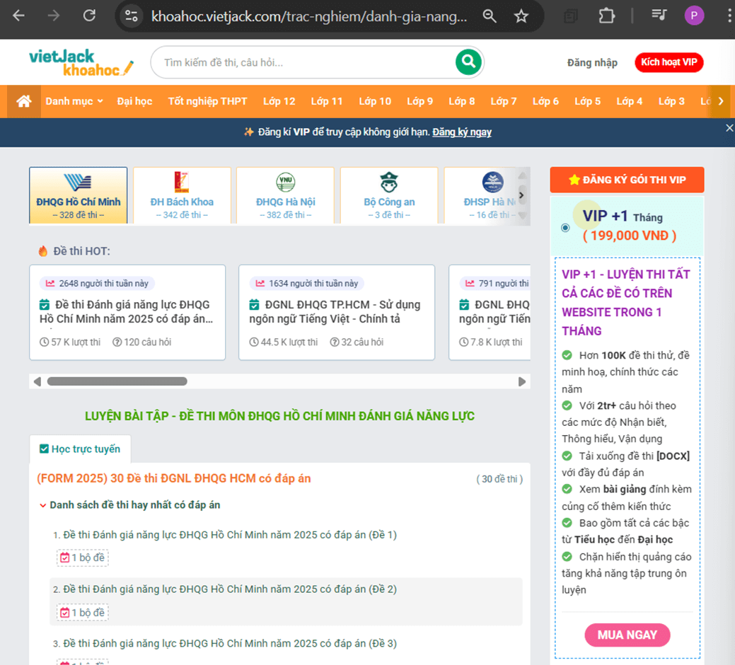Select VIP +1 Tháng radio option
The height and width of the screenshot is (665, 735).
(x=565, y=227)
